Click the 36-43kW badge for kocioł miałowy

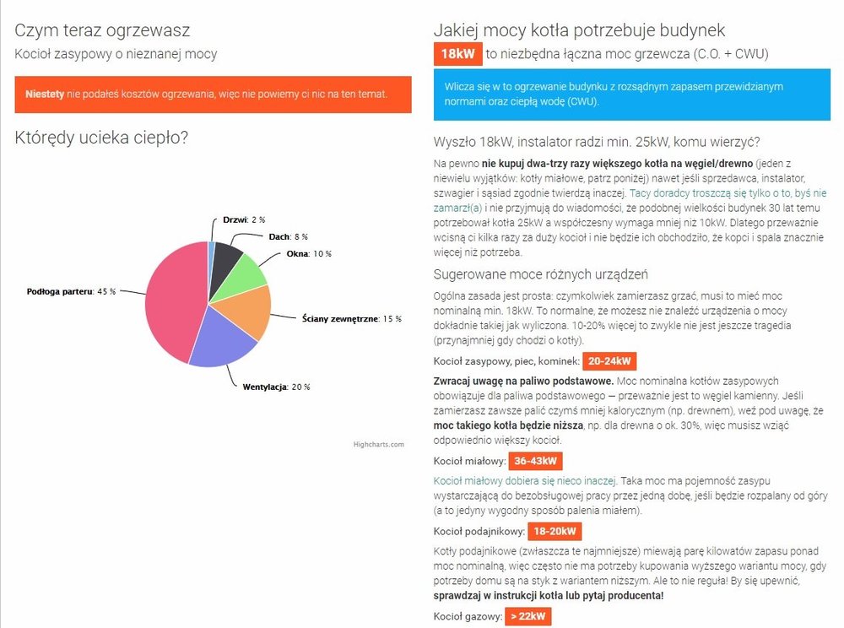pos(536,462)
